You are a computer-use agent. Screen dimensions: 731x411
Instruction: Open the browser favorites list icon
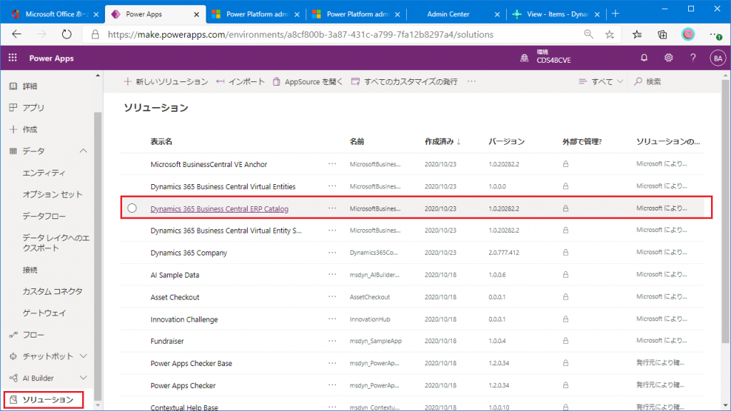637,34
